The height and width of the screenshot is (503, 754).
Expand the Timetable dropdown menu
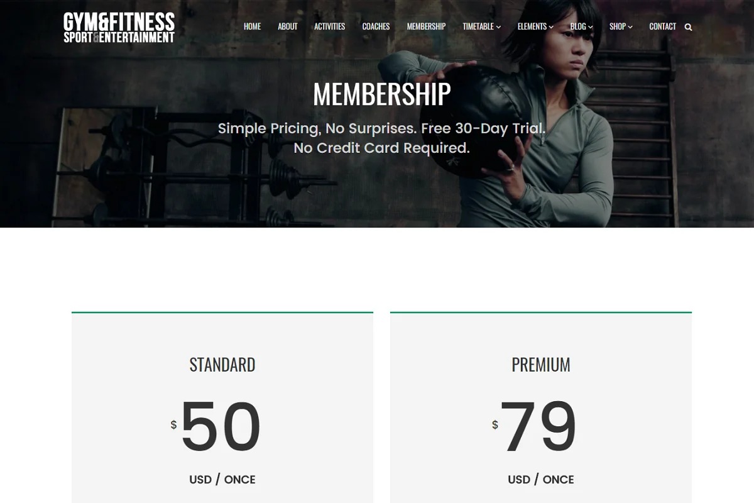(481, 26)
